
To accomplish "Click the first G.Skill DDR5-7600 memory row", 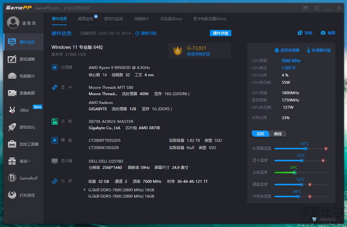I will (121, 190).
